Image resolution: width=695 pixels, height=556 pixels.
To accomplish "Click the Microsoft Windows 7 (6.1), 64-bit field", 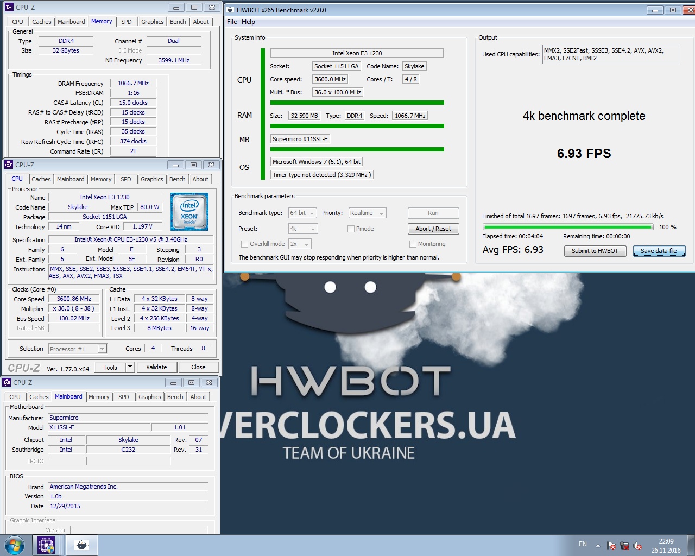I will pos(317,162).
